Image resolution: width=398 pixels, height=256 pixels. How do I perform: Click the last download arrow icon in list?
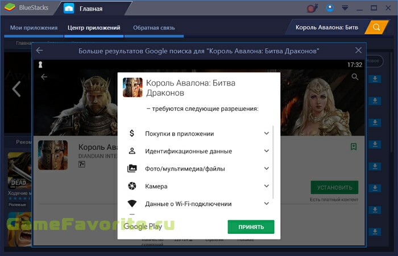[x=375, y=232]
